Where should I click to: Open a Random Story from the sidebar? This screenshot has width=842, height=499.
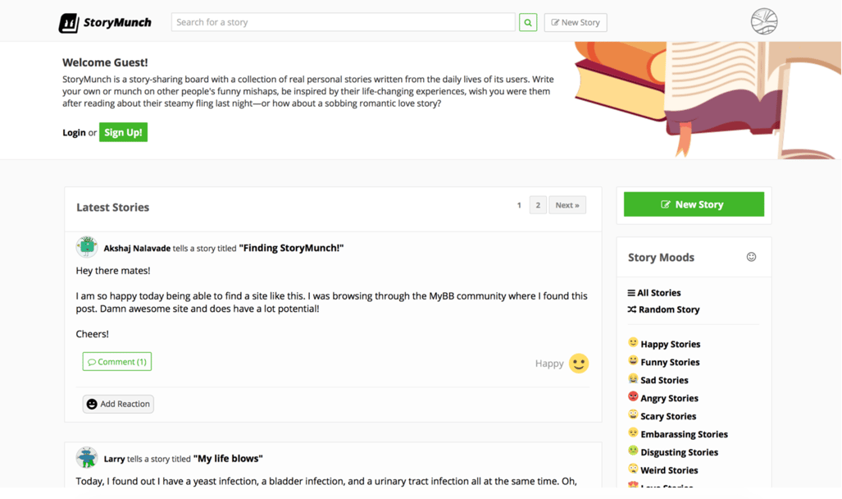point(663,309)
